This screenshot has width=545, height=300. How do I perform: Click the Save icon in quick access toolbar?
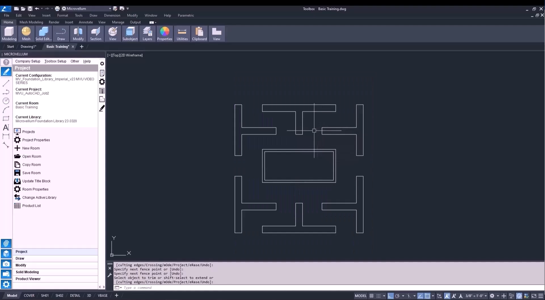pos(30,9)
